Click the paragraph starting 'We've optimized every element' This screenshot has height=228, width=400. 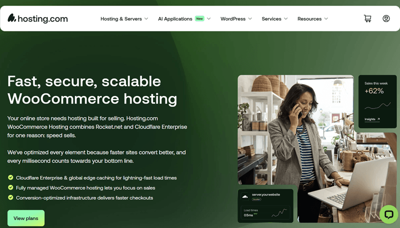[x=96, y=156]
